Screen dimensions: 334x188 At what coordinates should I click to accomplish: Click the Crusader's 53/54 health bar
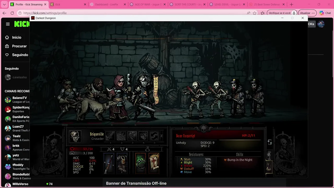[x=82, y=149]
